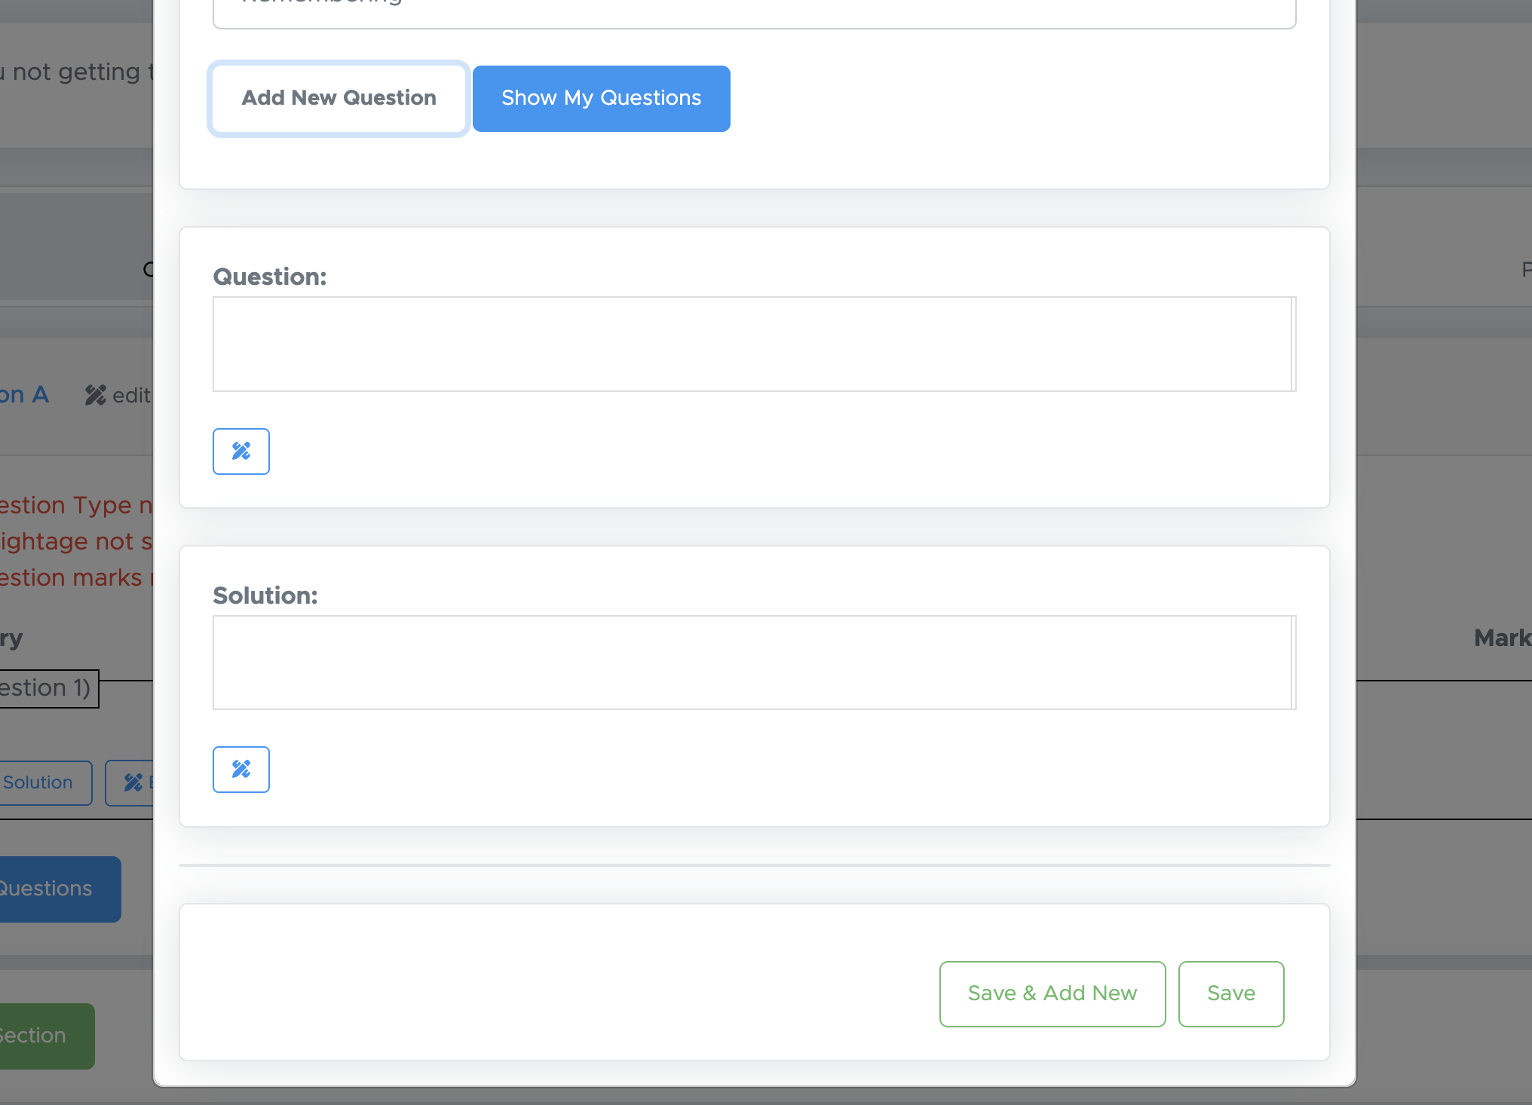Focus the Question text area
The width and height of the screenshot is (1532, 1105).
(x=751, y=344)
